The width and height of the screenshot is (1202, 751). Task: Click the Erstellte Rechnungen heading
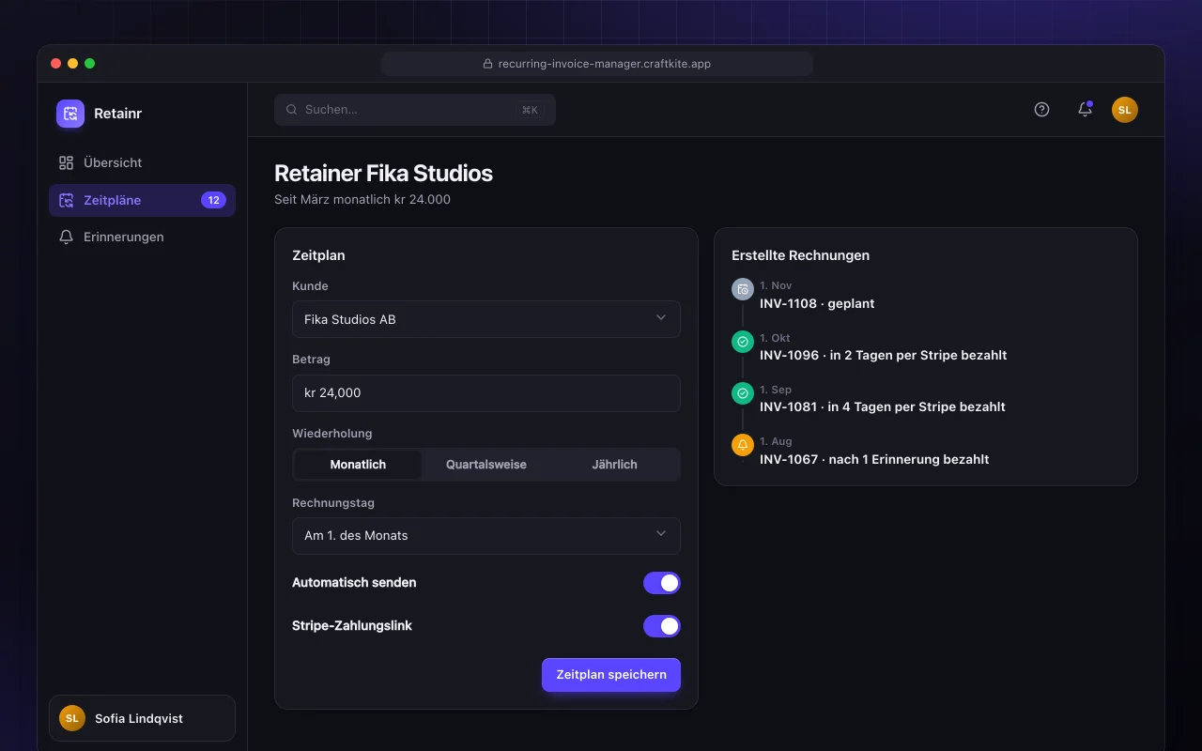(x=800, y=255)
